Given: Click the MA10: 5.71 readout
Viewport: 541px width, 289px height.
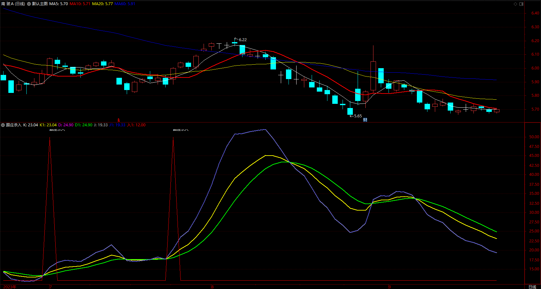Looking at the screenshot, I should coord(80,4).
